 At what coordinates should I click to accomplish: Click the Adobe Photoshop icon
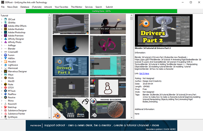coord(6,32)
